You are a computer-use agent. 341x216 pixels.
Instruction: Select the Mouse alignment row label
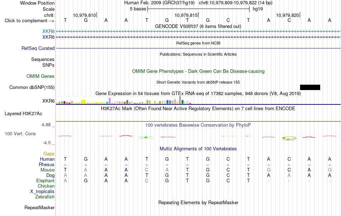pyautogui.click(x=47, y=170)
